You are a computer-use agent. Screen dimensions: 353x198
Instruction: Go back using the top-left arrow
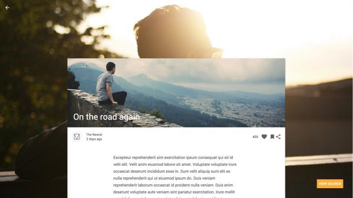[x=7, y=8]
